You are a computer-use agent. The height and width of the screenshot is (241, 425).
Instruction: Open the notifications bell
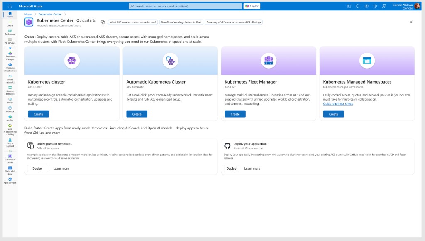tap(357, 6)
